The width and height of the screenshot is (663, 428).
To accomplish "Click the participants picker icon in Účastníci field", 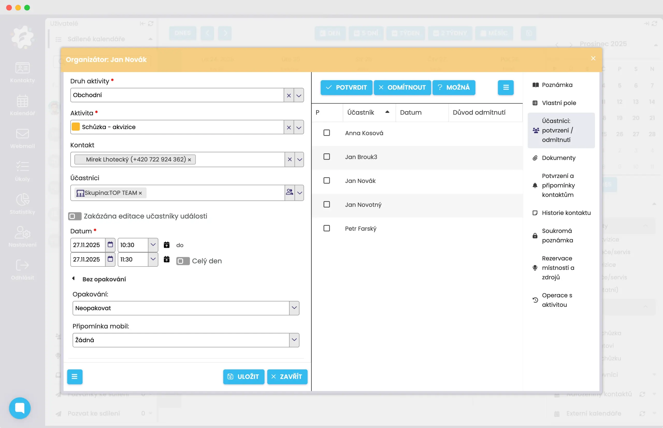I will point(290,192).
